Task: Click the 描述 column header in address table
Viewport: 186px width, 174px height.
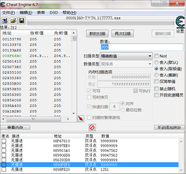Action: (16, 136)
